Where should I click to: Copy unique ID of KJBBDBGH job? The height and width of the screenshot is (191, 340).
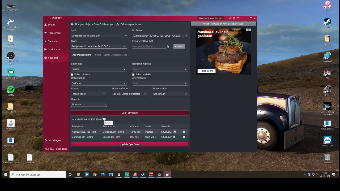tap(175, 132)
